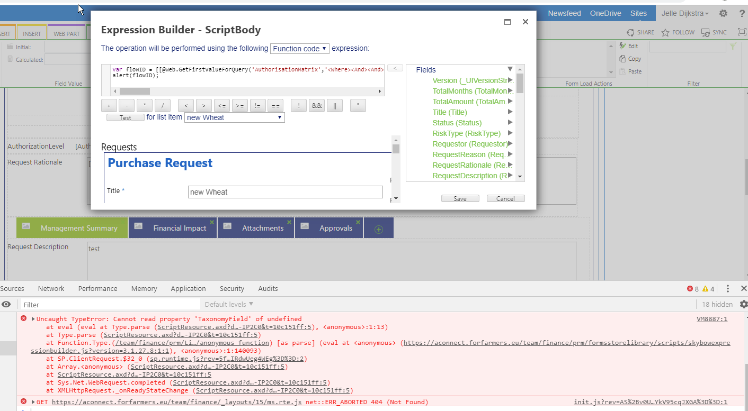Image resolution: width=748 pixels, height=411 pixels.
Task: Click the settings gear icon in SharePoint header
Action: point(723,13)
